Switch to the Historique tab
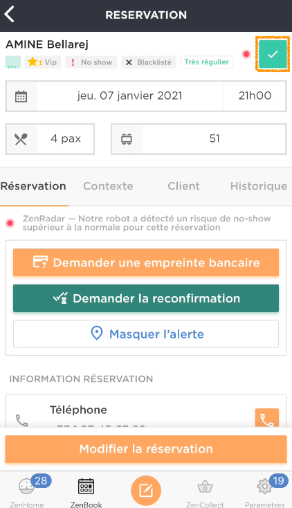The height and width of the screenshot is (508, 292). pos(259,186)
